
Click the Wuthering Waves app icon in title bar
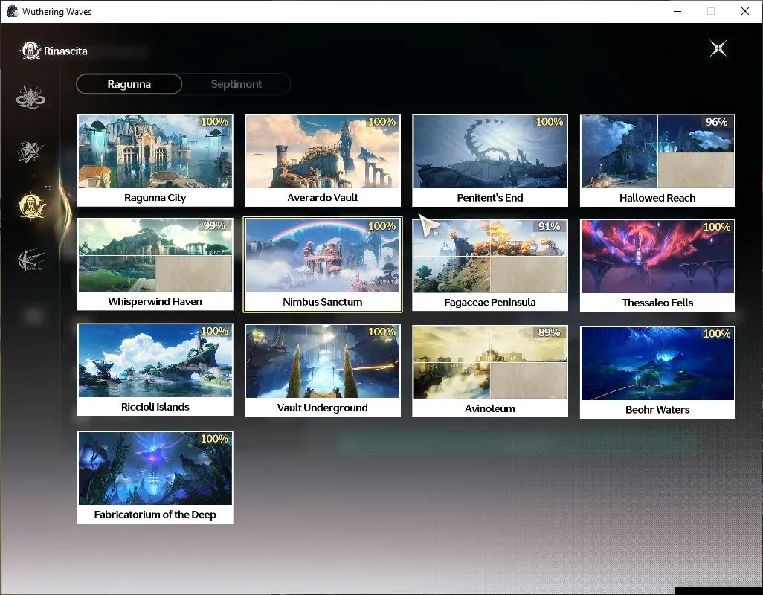[12, 11]
